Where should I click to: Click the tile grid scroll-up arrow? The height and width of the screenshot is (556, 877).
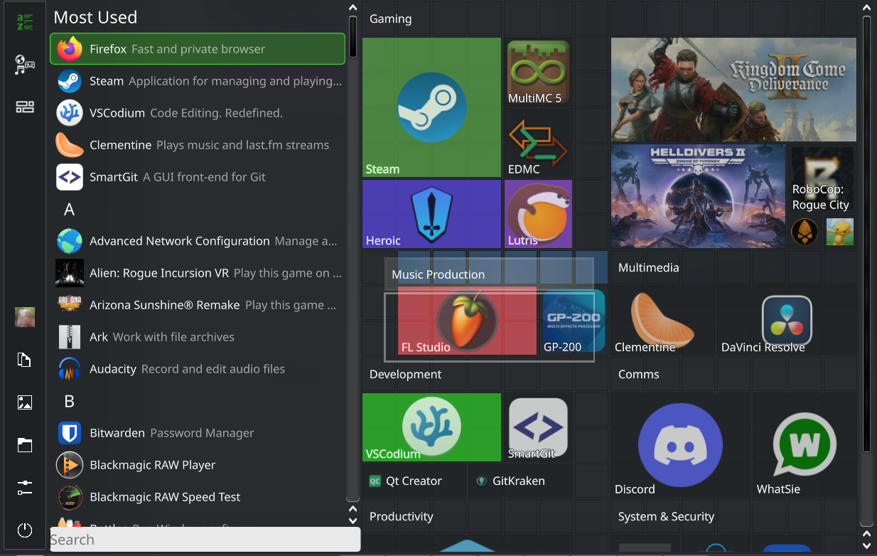[x=866, y=8]
